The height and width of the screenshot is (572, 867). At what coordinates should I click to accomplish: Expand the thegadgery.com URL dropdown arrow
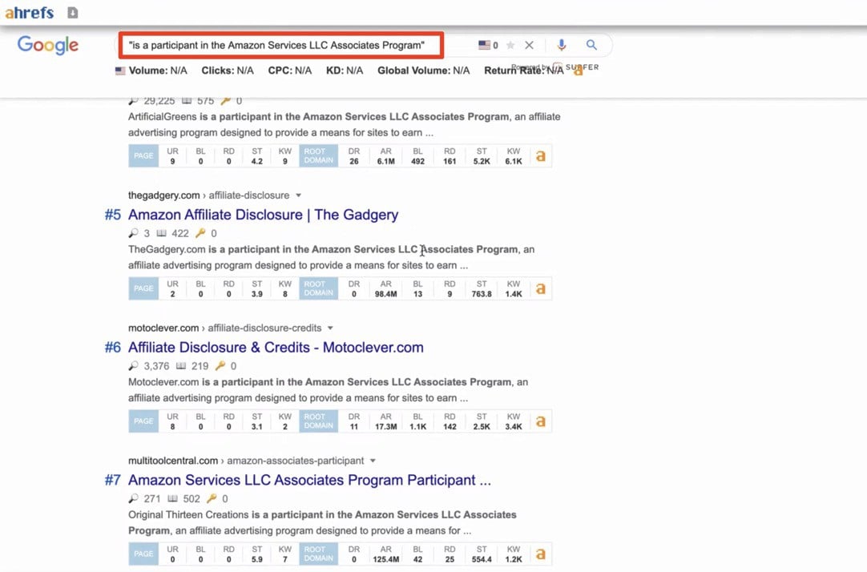[298, 195]
